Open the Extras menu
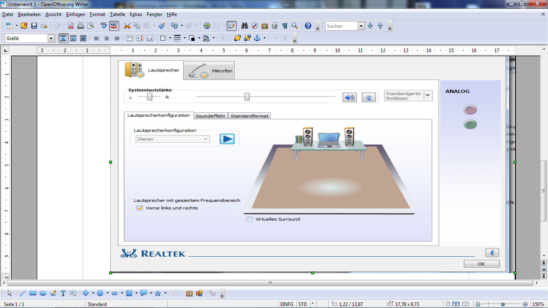Viewport: 548px width, 308px height. [136, 14]
